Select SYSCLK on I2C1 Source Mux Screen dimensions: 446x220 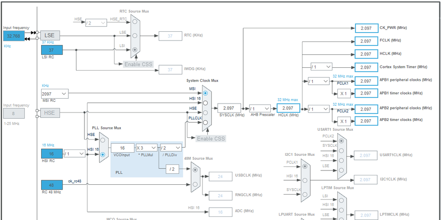click(x=305, y=195)
